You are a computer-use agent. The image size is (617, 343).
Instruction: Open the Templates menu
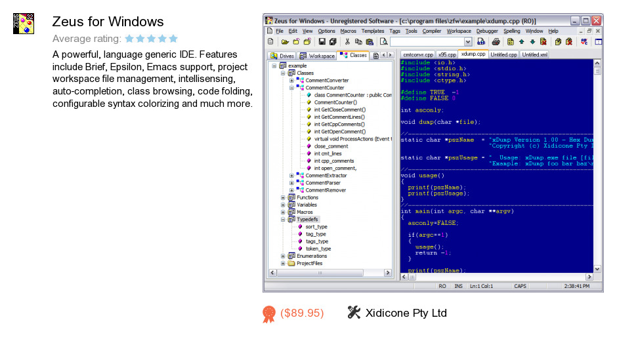[x=373, y=31]
